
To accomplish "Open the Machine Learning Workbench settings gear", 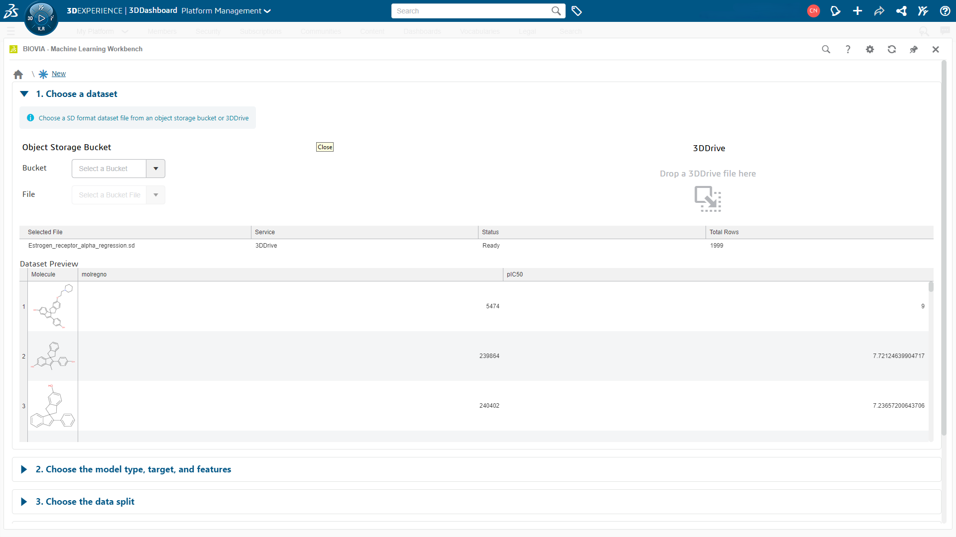I will pyautogui.click(x=870, y=49).
